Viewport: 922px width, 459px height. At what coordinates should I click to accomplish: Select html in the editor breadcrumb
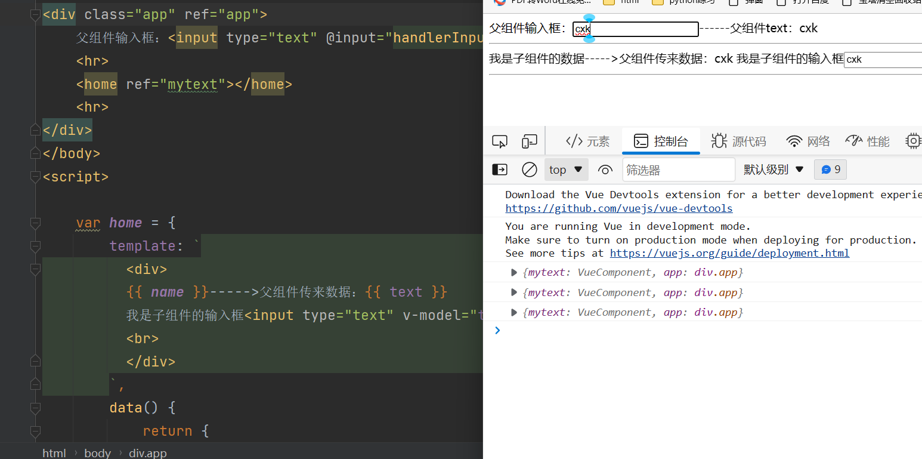point(54,453)
